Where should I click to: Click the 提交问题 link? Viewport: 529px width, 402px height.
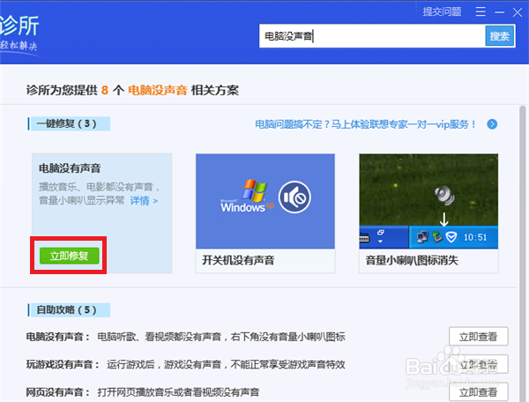click(442, 11)
